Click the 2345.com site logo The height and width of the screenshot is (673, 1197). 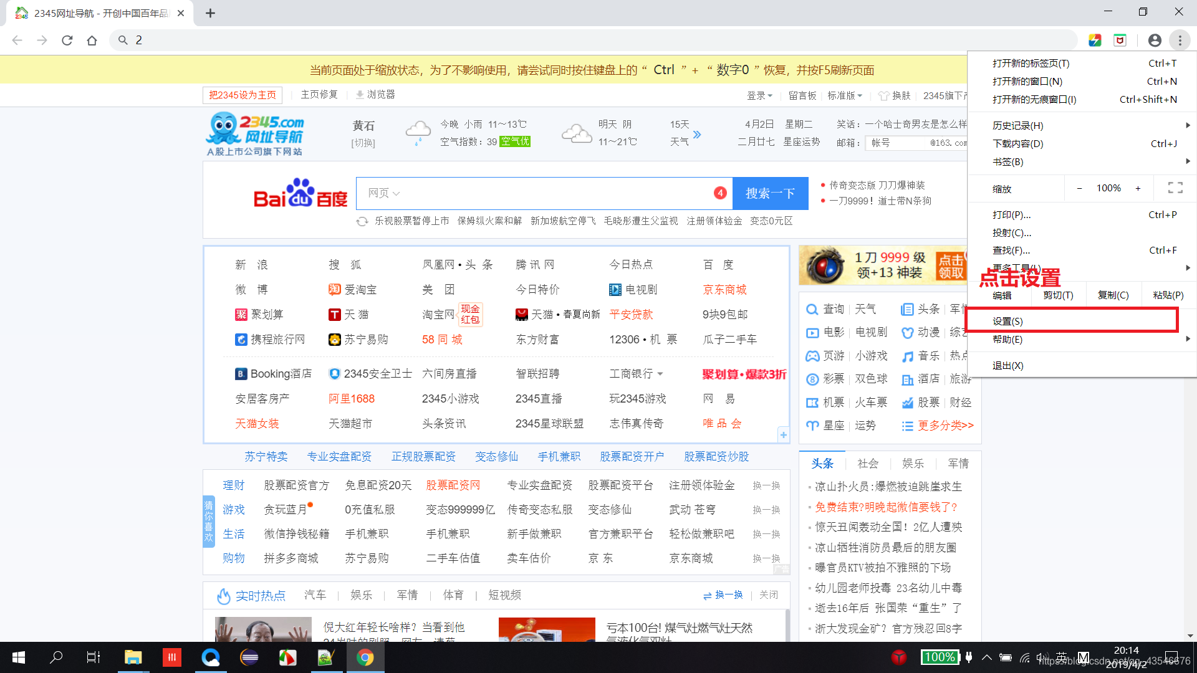click(x=255, y=134)
